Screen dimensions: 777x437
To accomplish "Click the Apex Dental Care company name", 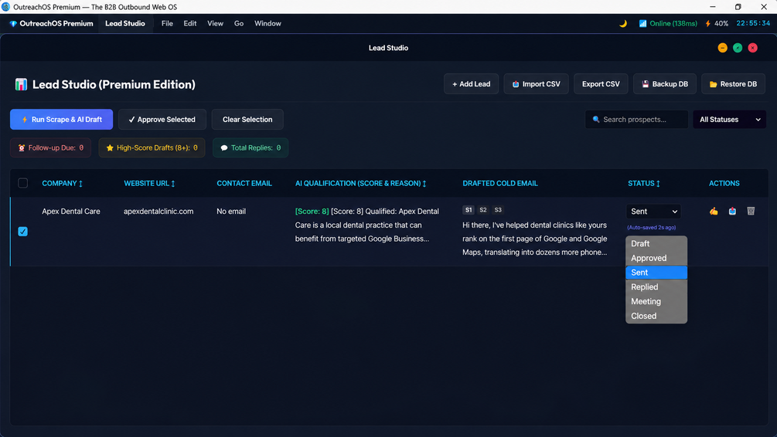I will tap(71, 212).
